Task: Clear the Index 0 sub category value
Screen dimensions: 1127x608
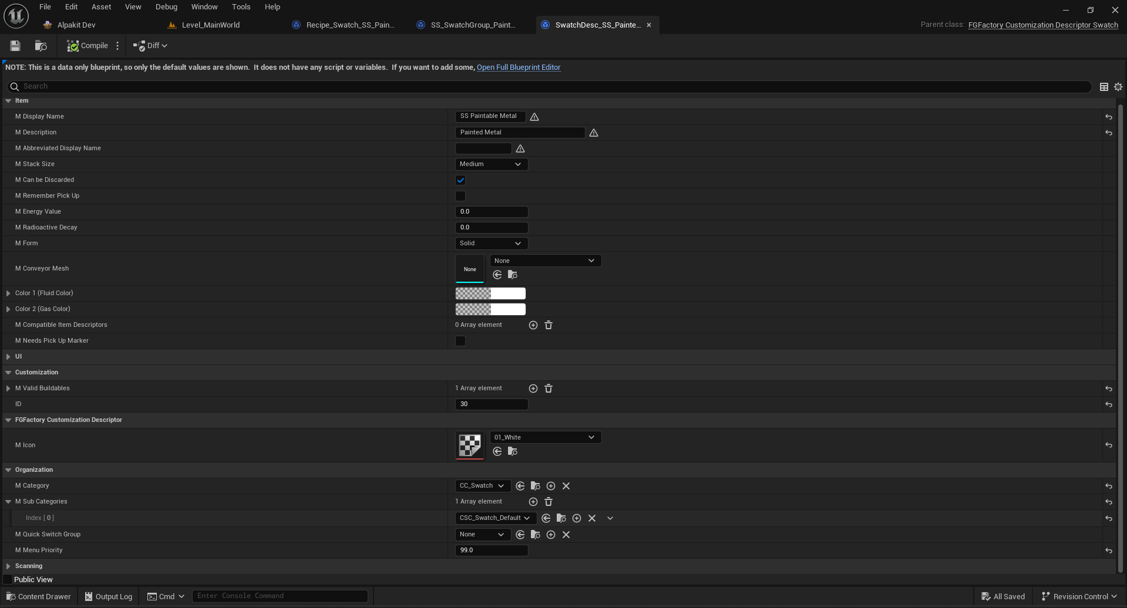Action: pos(592,518)
